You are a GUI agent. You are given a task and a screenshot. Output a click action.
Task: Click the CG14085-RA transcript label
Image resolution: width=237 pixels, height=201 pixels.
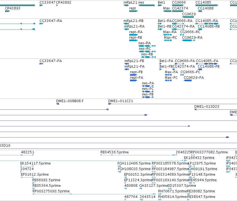tap(207, 21)
